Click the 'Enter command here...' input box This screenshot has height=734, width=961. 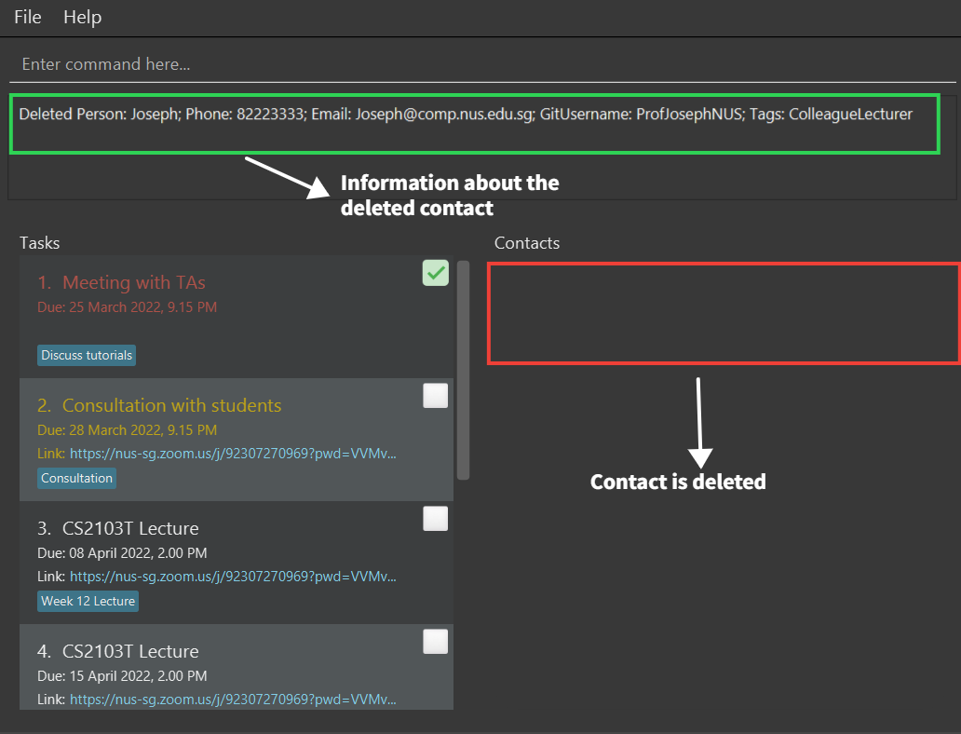pyautogui.click(x=482, y=64)
